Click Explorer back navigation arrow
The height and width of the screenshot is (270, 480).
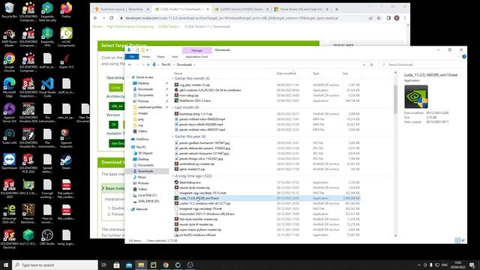[x=130, y=65]
